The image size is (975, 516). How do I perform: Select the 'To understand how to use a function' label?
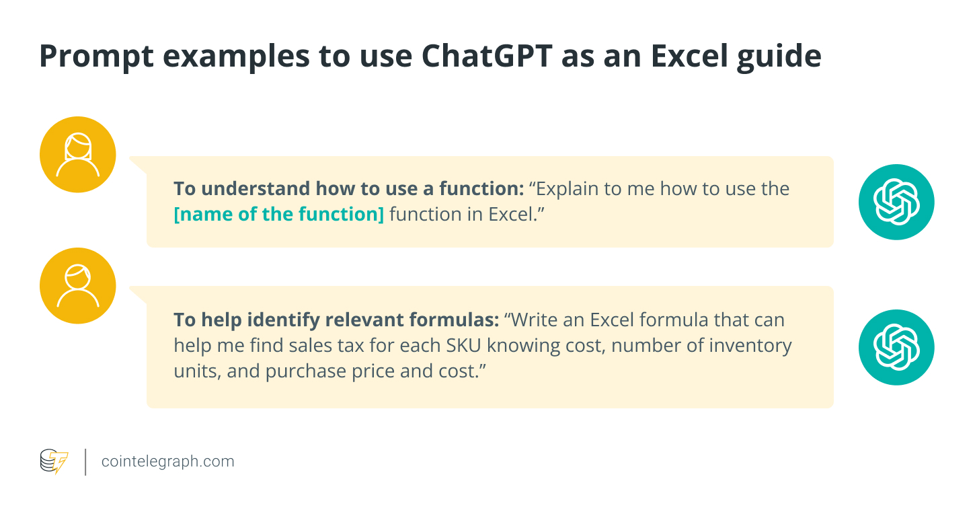pyautogui.click(x=344, y=188)
